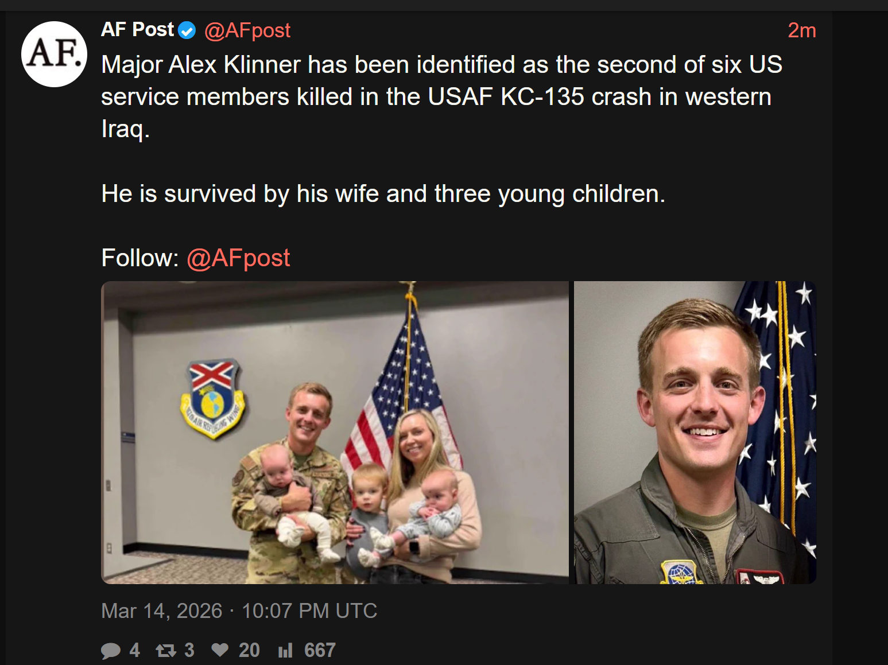Screen dimensions: 888x665
Task: Open the @AFpost handle beside the name
Action: coord(247,30)
